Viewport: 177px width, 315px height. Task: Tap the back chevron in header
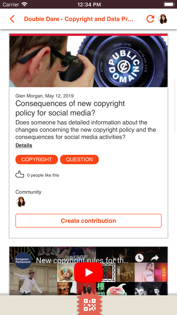coord(12,19)
